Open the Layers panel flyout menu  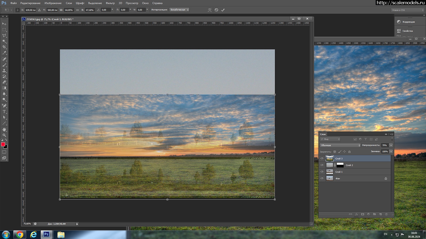click(391, 134)
